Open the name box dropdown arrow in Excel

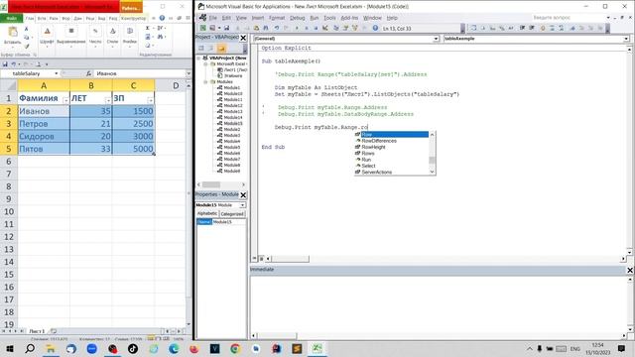click(x=56, y=73)
